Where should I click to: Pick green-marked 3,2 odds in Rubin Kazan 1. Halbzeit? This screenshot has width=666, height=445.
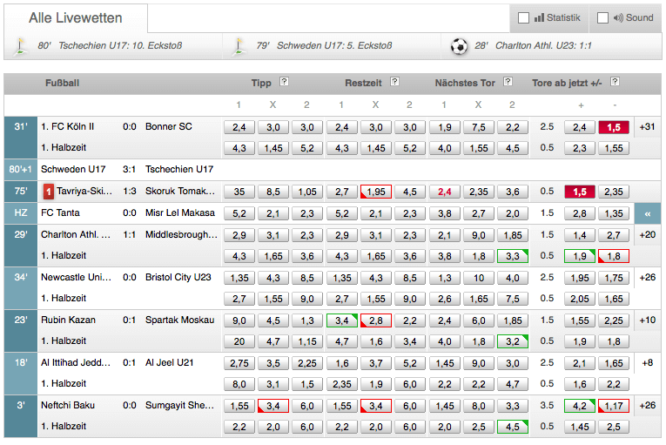point(513,341)
